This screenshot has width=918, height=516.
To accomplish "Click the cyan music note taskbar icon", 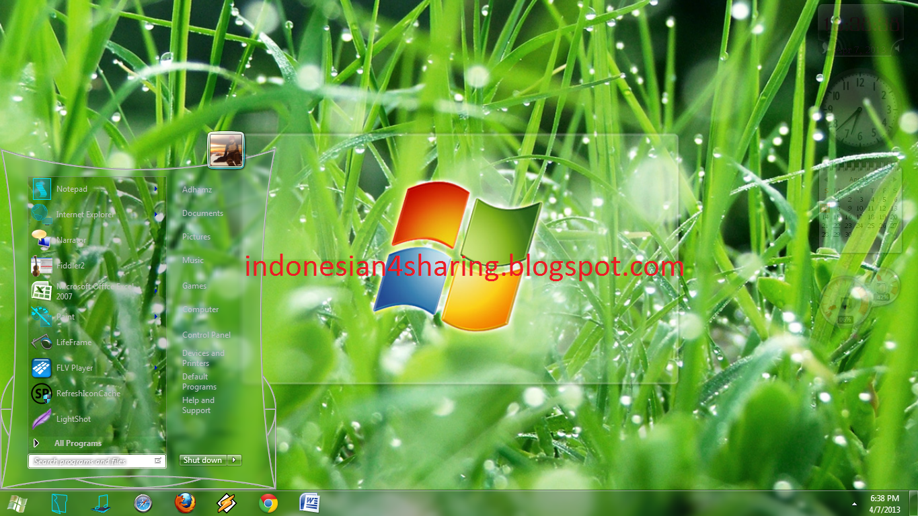I will pos(102,503).
